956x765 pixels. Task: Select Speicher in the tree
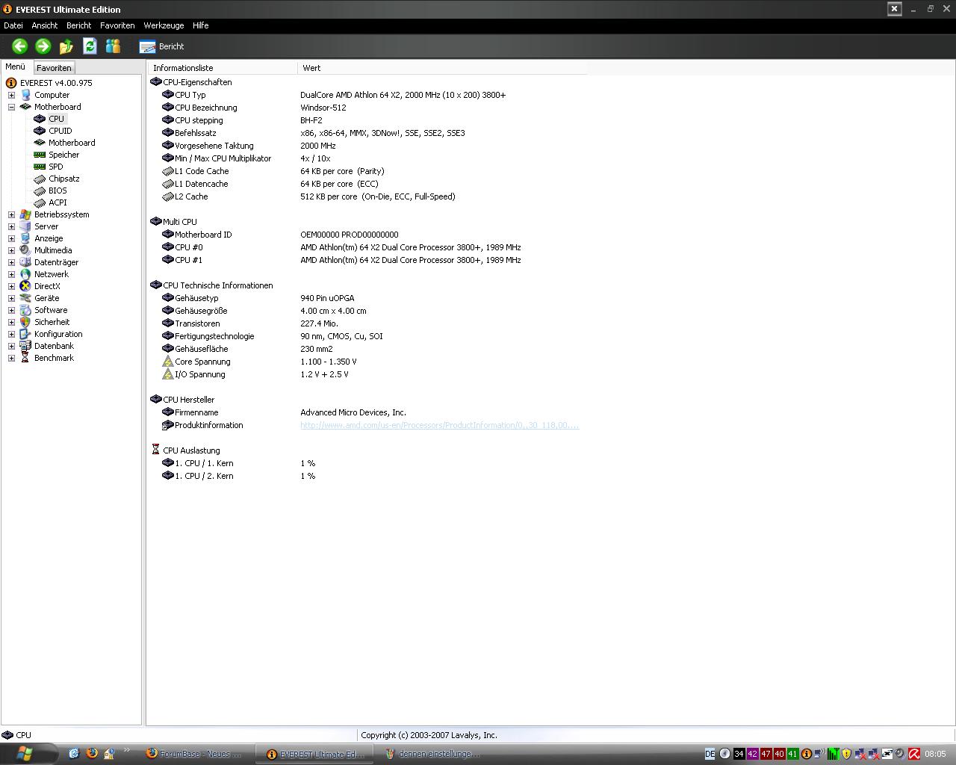click(63, 155)
